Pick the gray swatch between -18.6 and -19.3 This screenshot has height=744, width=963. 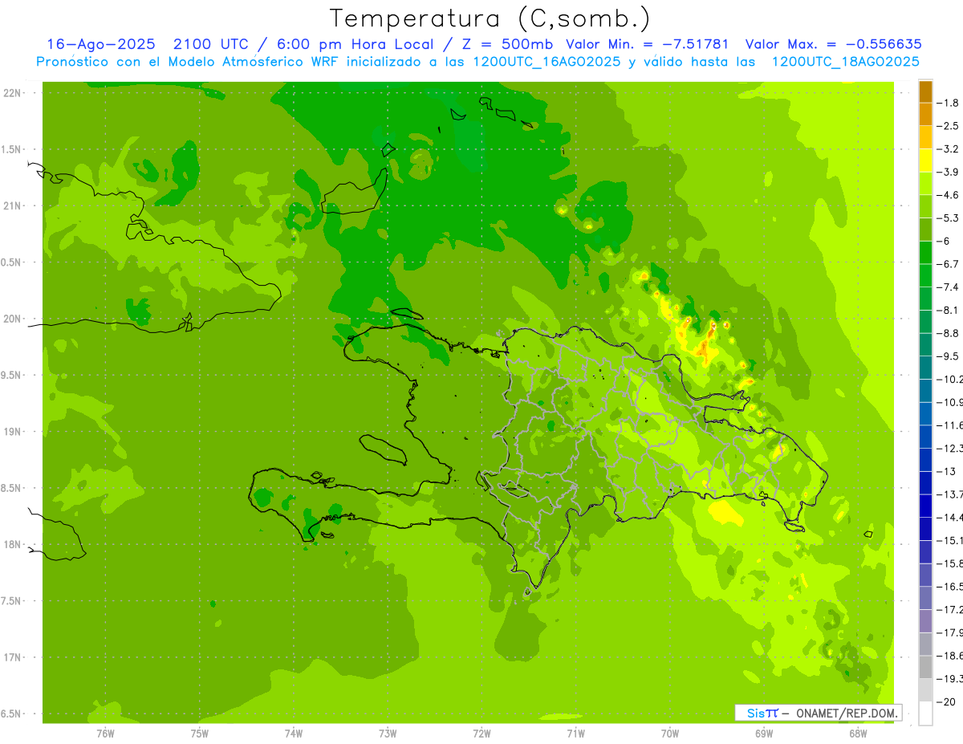[925, 667]
